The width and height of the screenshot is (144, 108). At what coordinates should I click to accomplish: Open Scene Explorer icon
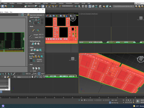(x=83, y=6)
